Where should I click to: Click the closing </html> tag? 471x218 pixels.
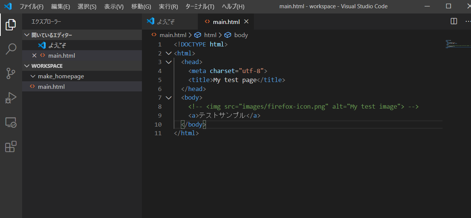[x=186, y=133]
